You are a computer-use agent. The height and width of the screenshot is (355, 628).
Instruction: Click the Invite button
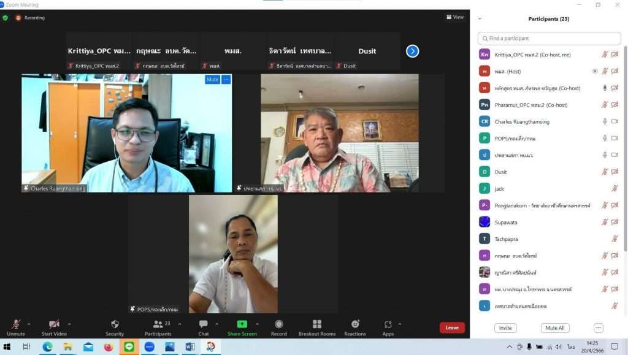click(505, 328)
